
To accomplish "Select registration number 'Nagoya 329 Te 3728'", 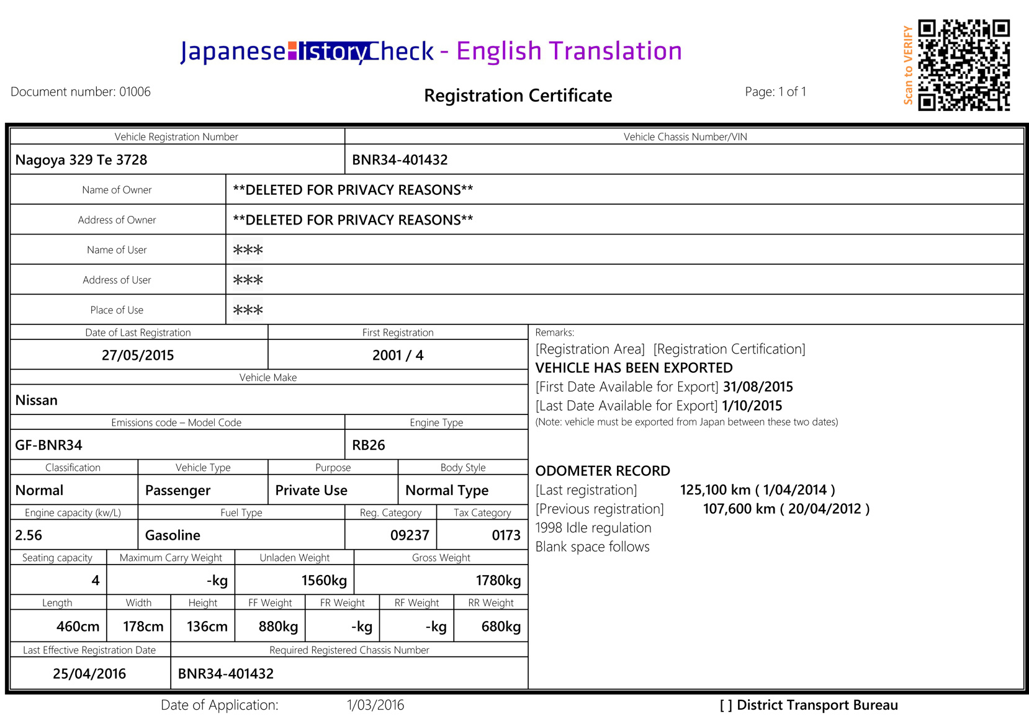I will point(81,160).
